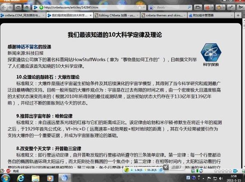This screenshot has height=182, width=245.
Task: Click the search magnifier icon
Action: pos(189,7)
